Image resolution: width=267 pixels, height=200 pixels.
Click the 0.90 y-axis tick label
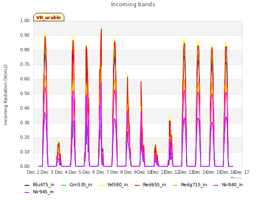coord(25,35)
